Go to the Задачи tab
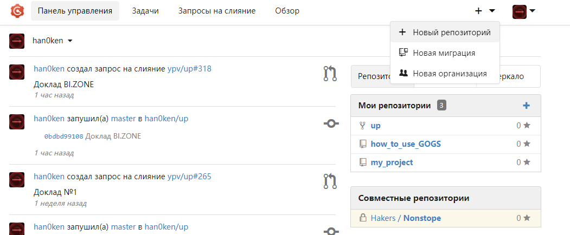Viewport: 570px width, 235px height. (145, 11)
